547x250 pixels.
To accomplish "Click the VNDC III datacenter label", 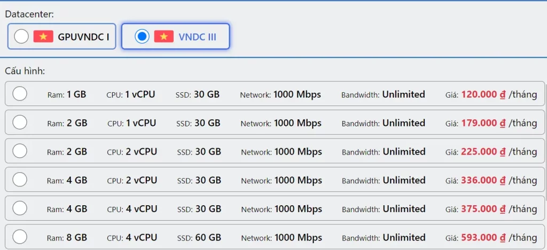I will click(197, 37).
